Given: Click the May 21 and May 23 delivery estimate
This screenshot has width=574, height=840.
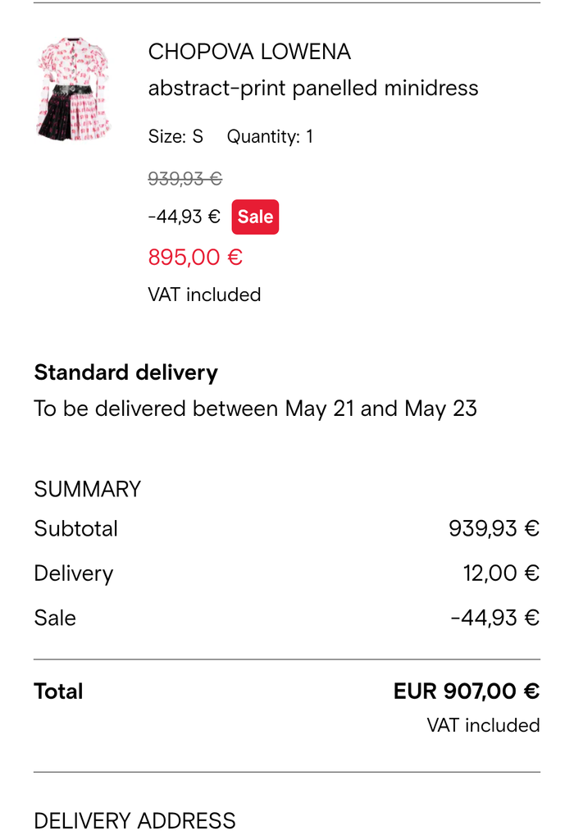Looking at the screenshot, I should coord(255,409).
